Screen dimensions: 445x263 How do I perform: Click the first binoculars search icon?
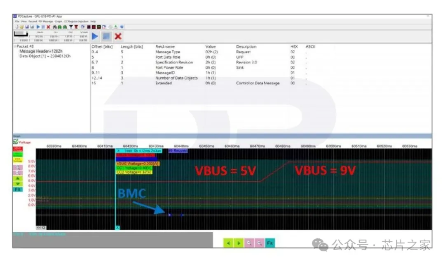click(55, 27)
